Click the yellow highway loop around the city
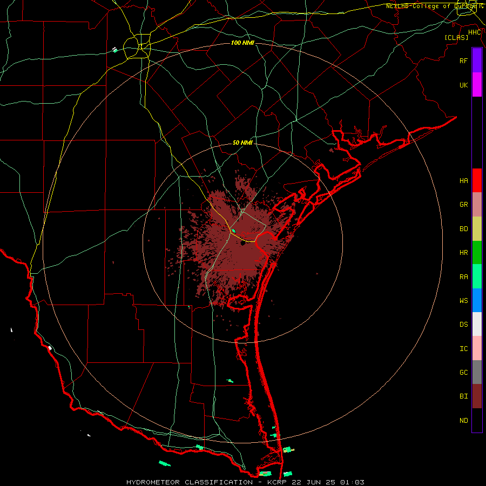The height and width of the screenshot is (486, 486). click(x=137, y=47)
